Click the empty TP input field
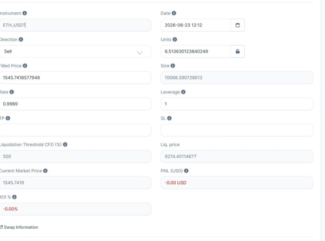Viewport: 325px width, 241px height. [x=75, y=130]
